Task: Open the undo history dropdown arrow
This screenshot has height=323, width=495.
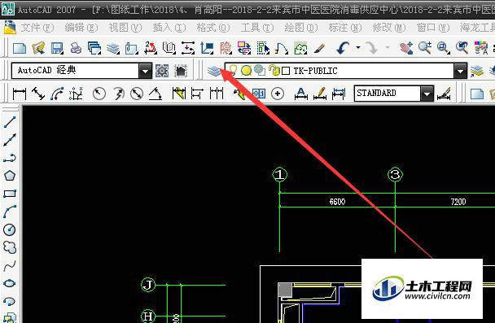Action: [x=358, y=48]
